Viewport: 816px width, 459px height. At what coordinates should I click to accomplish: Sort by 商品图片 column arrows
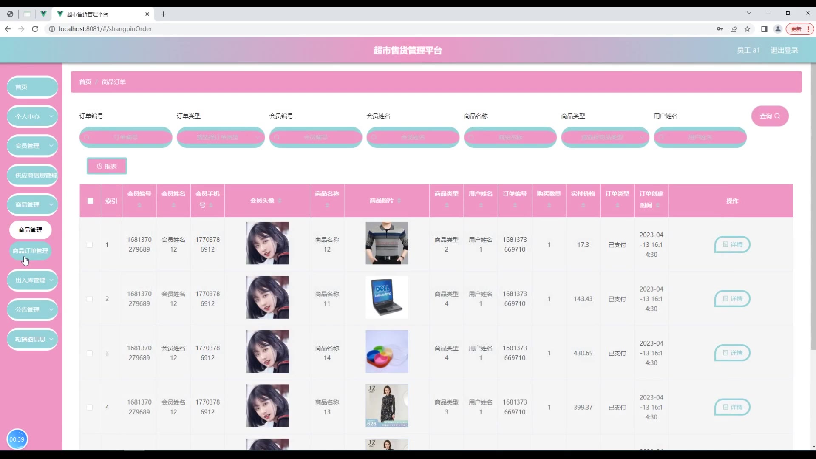(399, 201)
